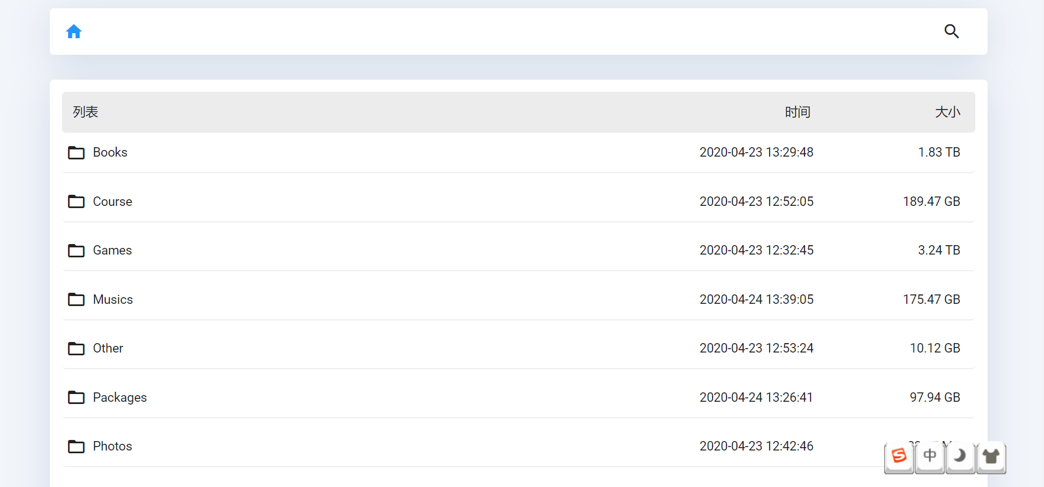Viewport: 1044px width, 487px height.
Task: Click the Musics folder icon
Action: 76,299
